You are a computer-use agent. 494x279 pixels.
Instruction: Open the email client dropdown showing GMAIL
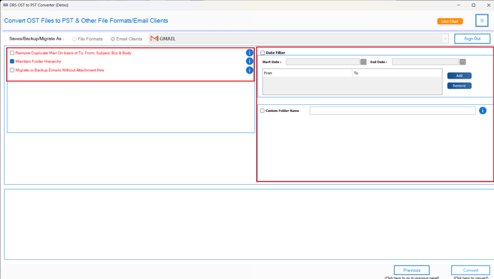[446, 38]
